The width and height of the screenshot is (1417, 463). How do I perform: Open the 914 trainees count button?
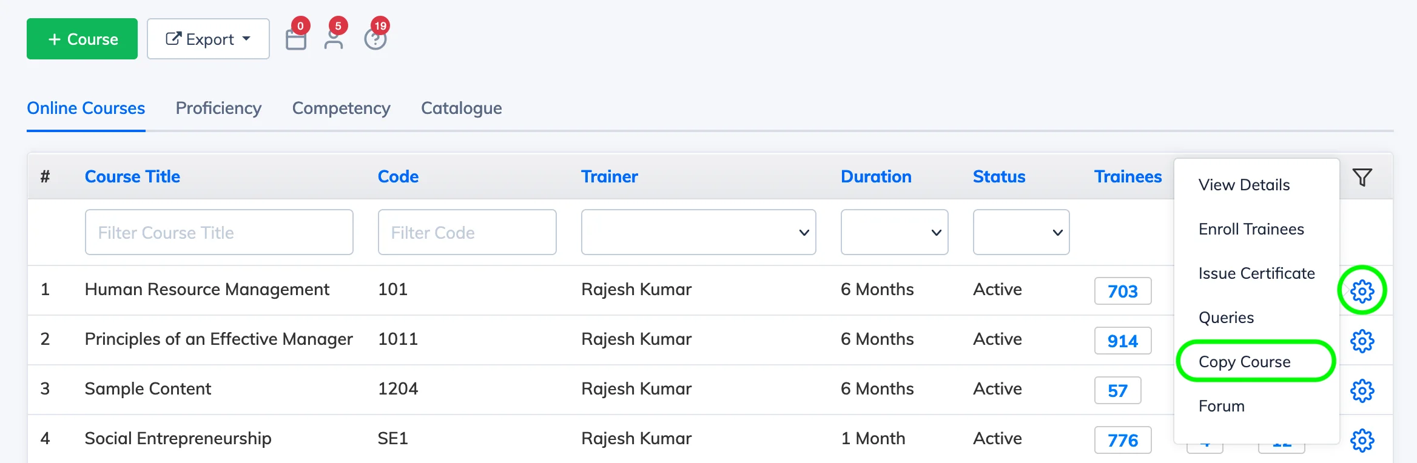(x=1123, y=341)
